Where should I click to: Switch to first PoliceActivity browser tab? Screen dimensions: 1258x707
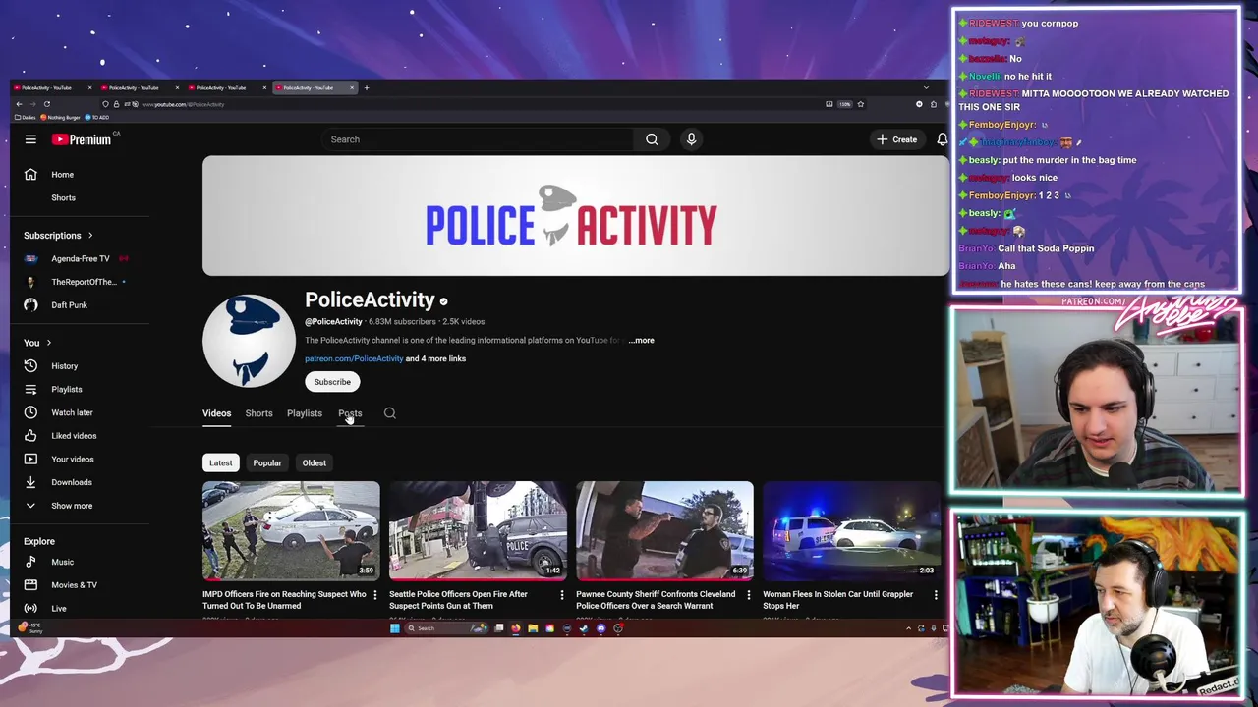(x=49, y=88)
